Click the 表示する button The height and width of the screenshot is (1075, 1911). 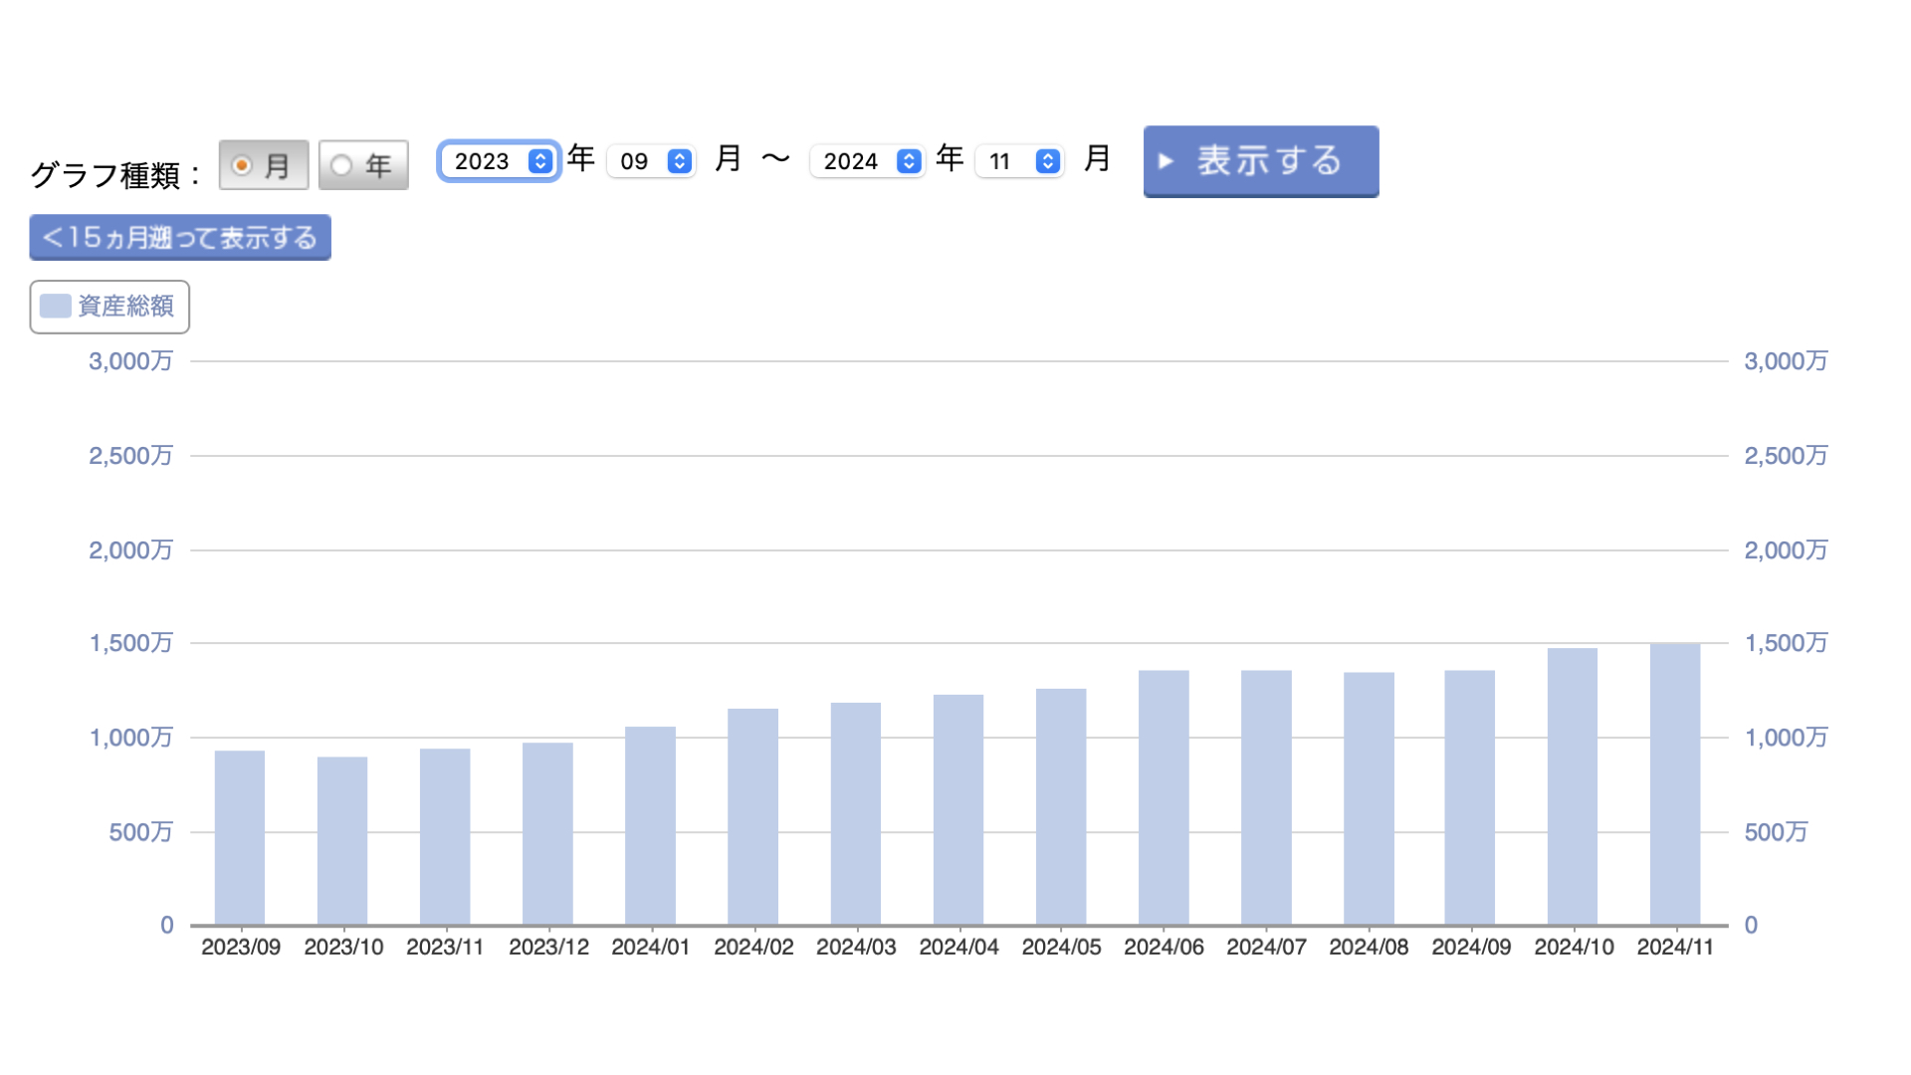click(1261, 161)
